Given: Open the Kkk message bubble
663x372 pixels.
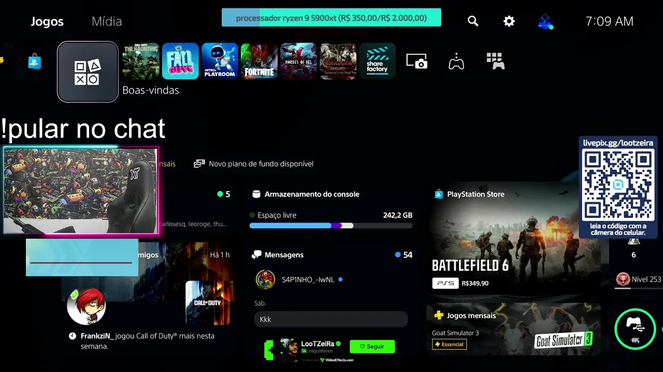Looking at the screenshot, I should [331, 319].
